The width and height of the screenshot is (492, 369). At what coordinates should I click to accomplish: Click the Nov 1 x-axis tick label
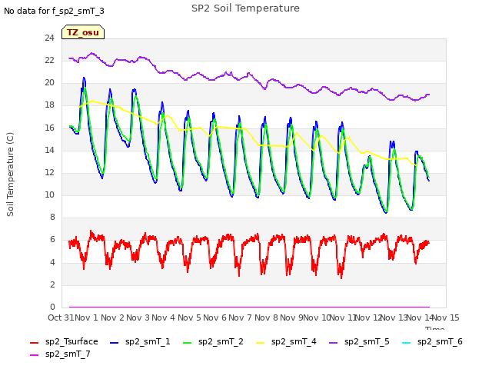pyautogui.click(x=87, y=317)
